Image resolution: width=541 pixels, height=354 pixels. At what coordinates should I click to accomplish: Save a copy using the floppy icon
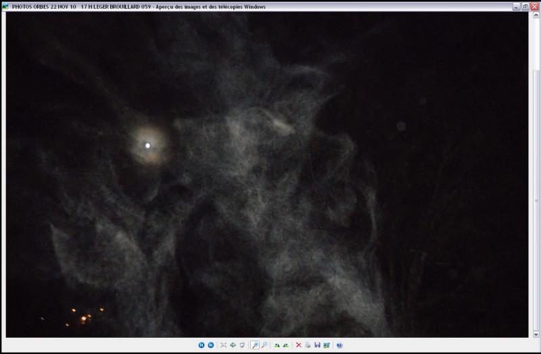[x=317, y=345]
